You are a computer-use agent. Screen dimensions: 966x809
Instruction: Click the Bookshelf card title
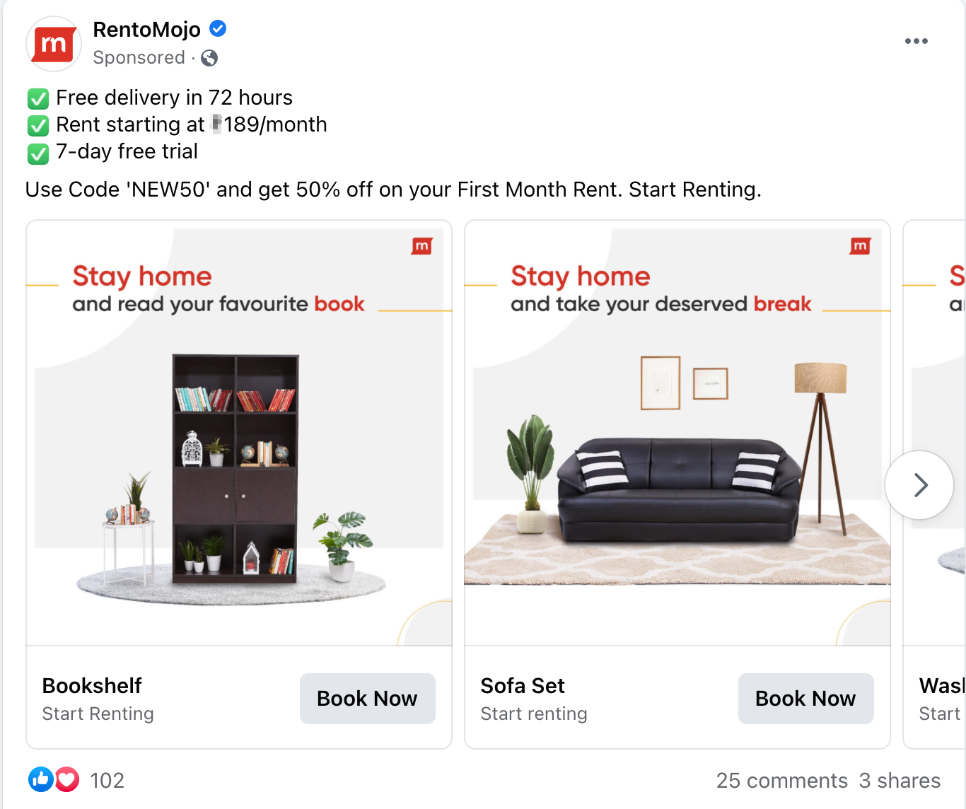click(x=92, y=685)
